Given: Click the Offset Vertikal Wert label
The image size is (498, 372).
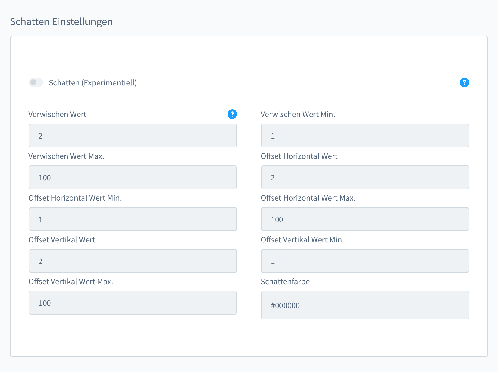Looking at the screenshot, I should [x=62, y=240].
